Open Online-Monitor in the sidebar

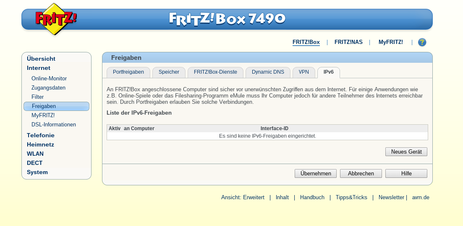click(x=49, y=79)
